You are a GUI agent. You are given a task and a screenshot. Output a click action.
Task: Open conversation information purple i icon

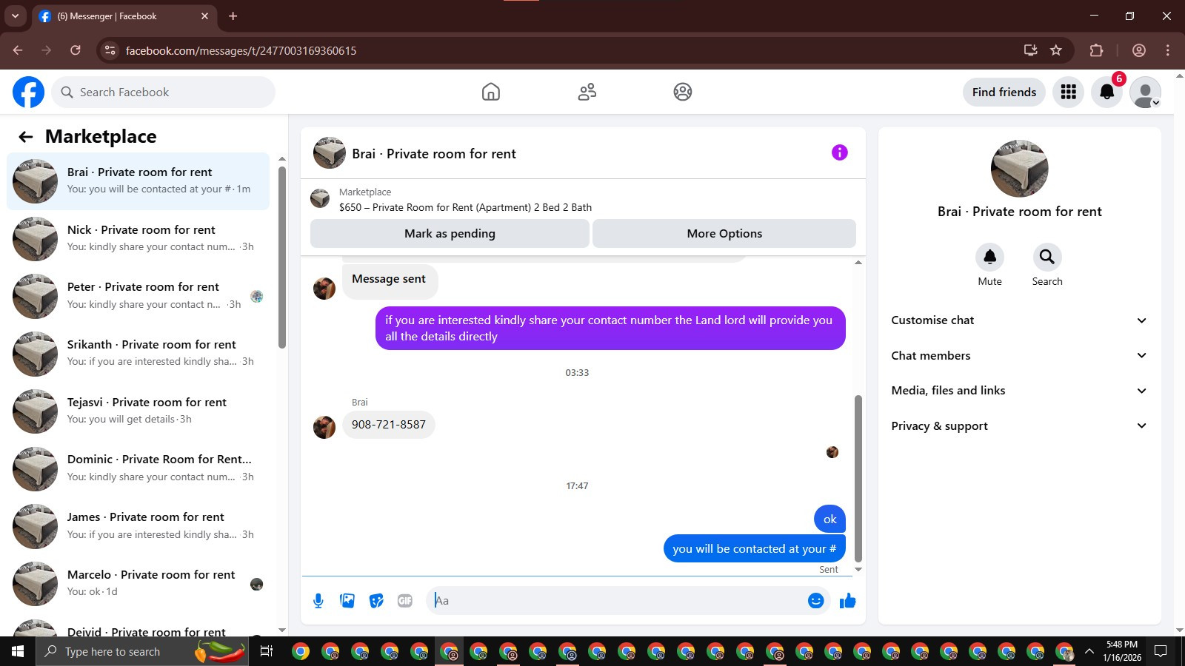(839, 152)
